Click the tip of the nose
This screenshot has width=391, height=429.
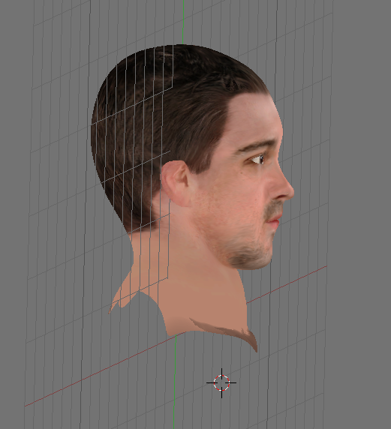(x=289, y=191)
